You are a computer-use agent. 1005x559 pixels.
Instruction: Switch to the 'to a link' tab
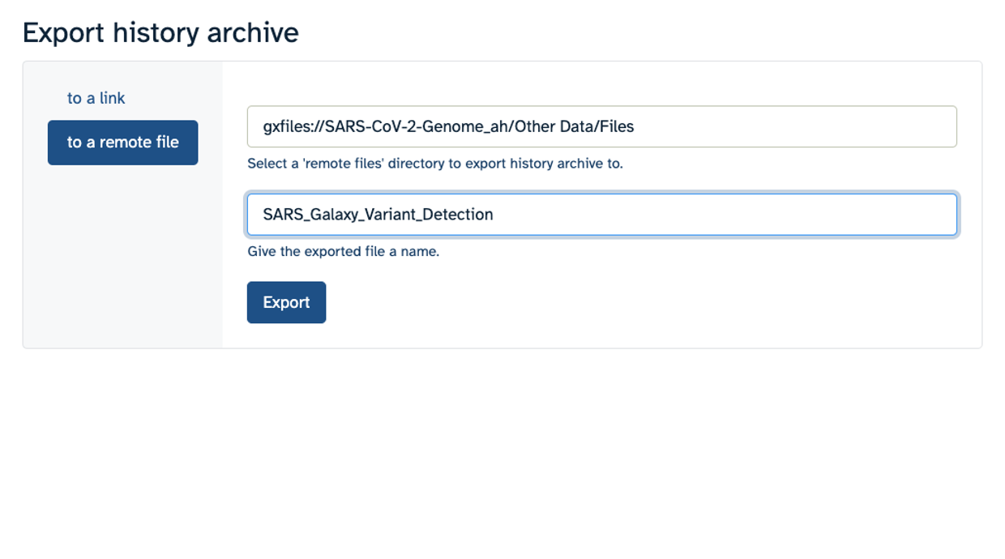[96, 98]
